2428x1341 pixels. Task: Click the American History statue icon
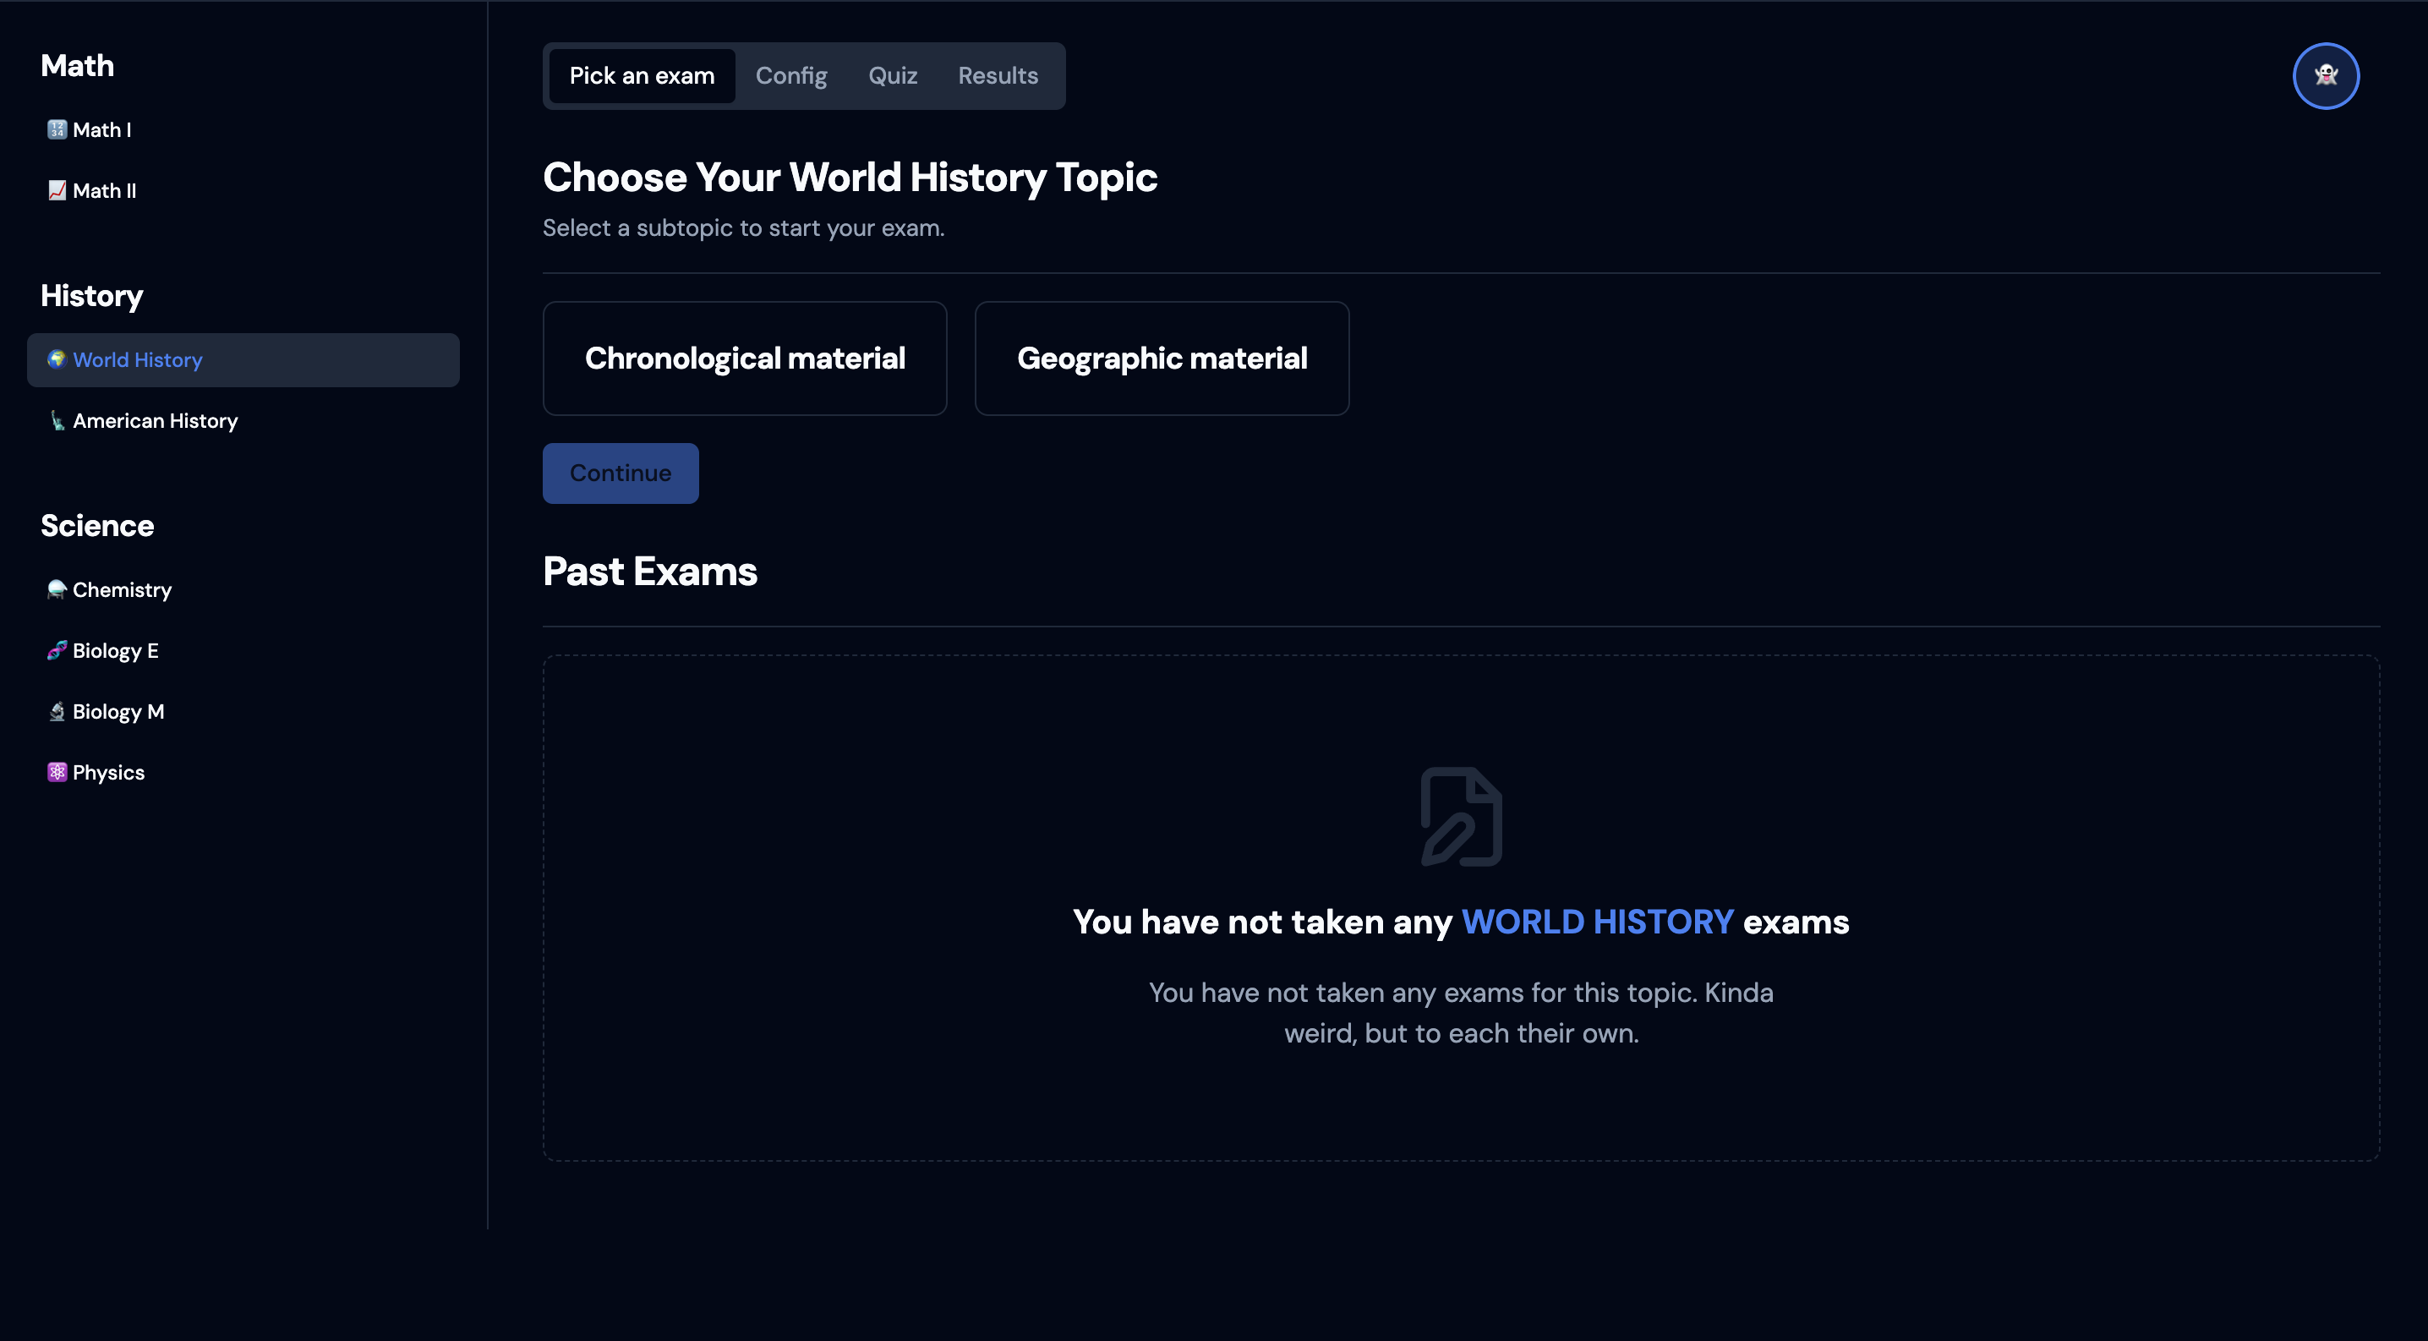57,420
